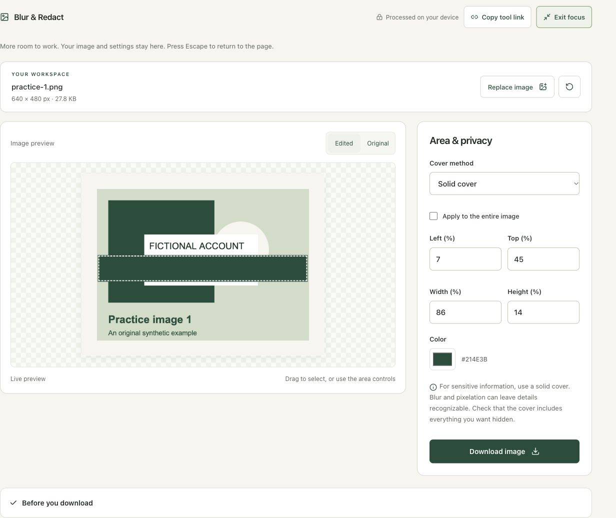Click the Processed on your device text
This screenshot has width=616, height=518.
pyautogui.click(x=422, y=17)
